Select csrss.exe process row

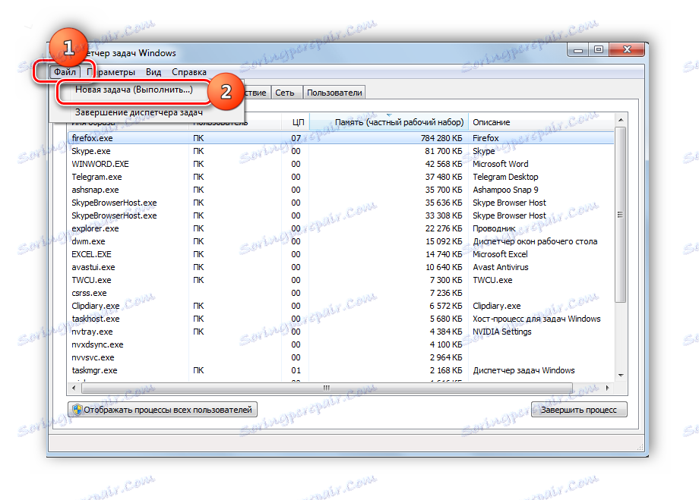[341, 293]
